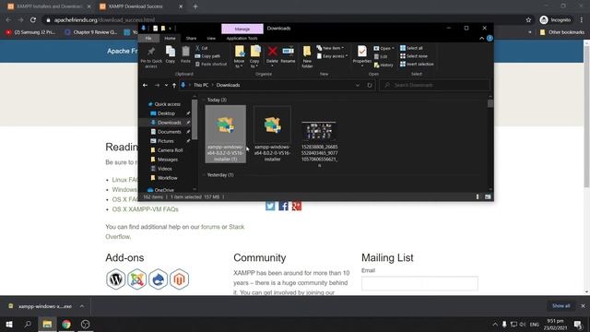The image size is (590, 332).
Task: Expand the address bar history dropdown
Action: (x=358, y=85)
